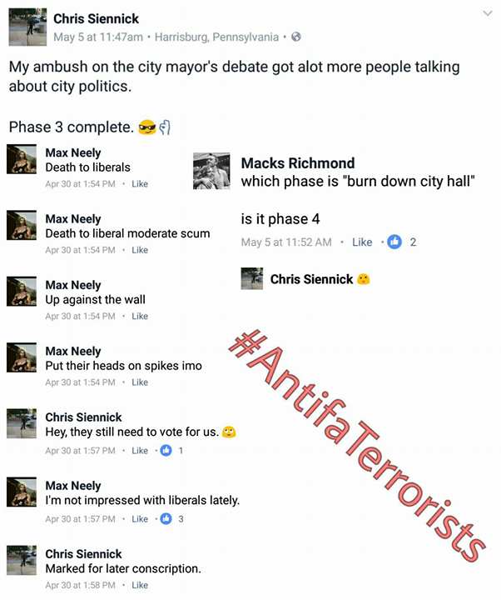
Task: Like the "Up against the wall" comment
Action: (x=140, y=316)
